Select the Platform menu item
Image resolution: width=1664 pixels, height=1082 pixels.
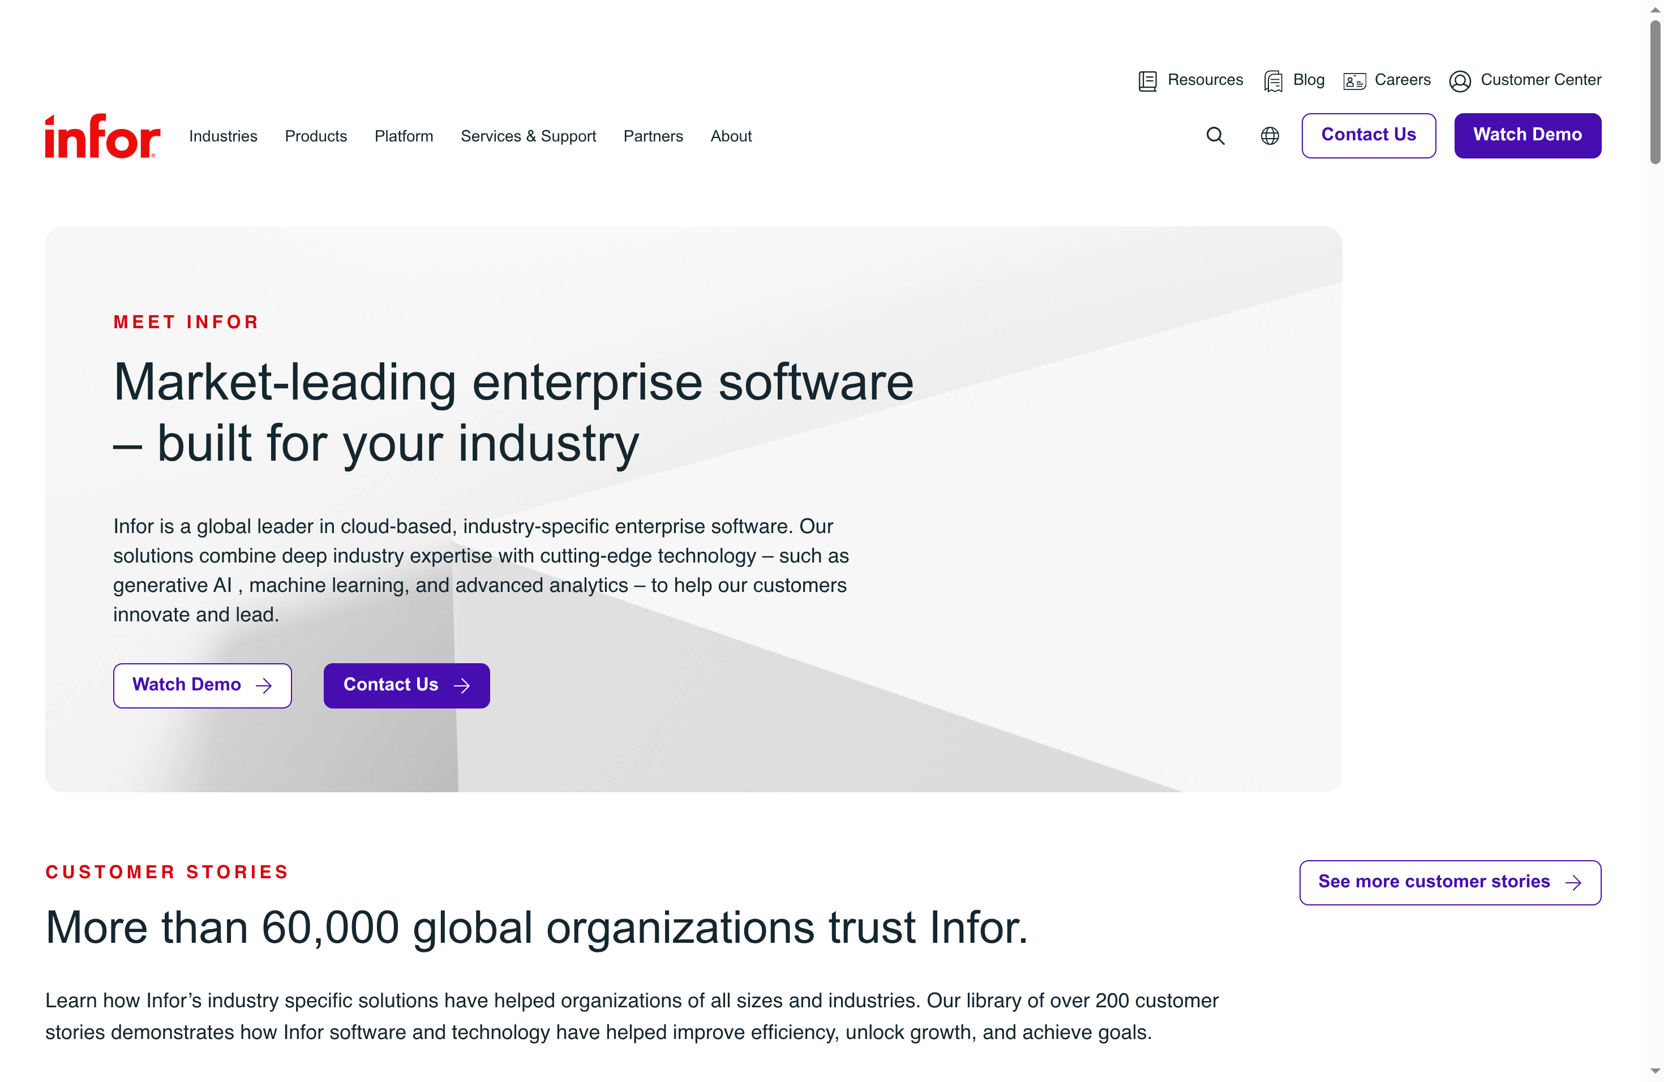[404, 136]
